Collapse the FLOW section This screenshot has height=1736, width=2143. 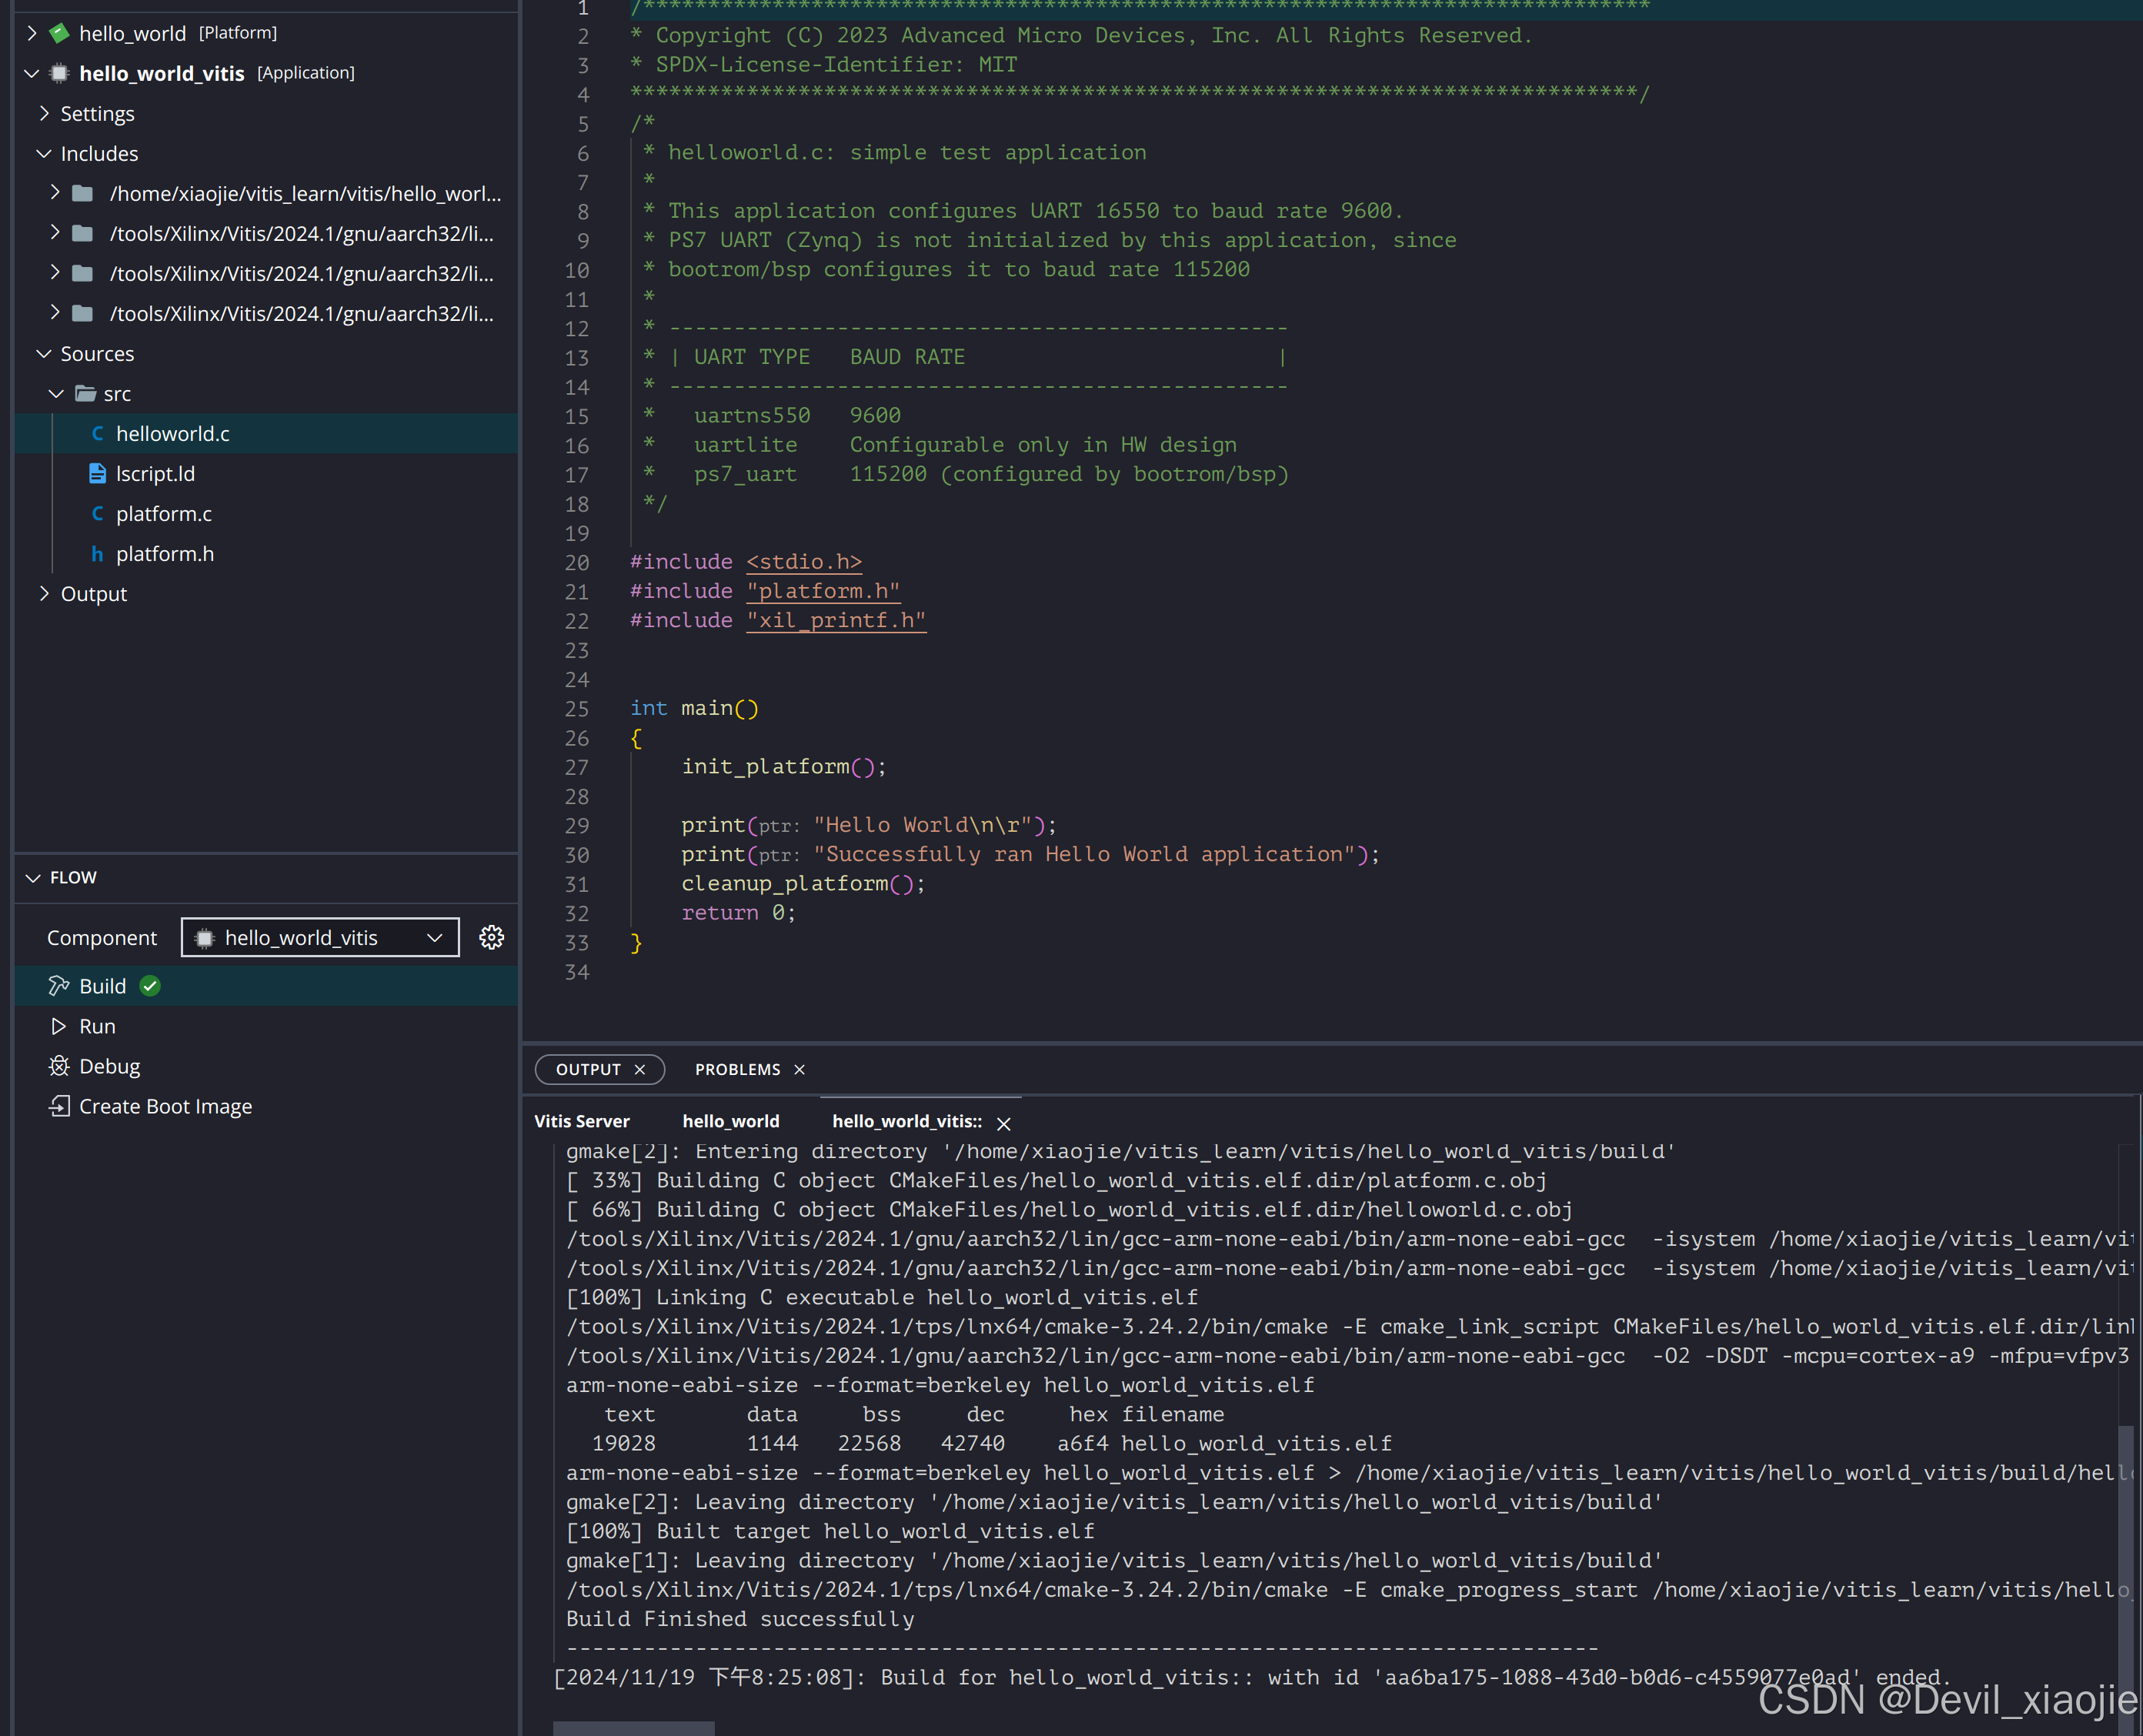pos(33,877)
